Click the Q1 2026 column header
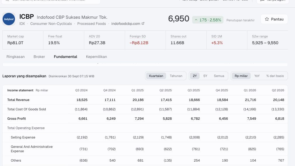The width and height of the screenshot is (295, 166). (x=250, y=90)
